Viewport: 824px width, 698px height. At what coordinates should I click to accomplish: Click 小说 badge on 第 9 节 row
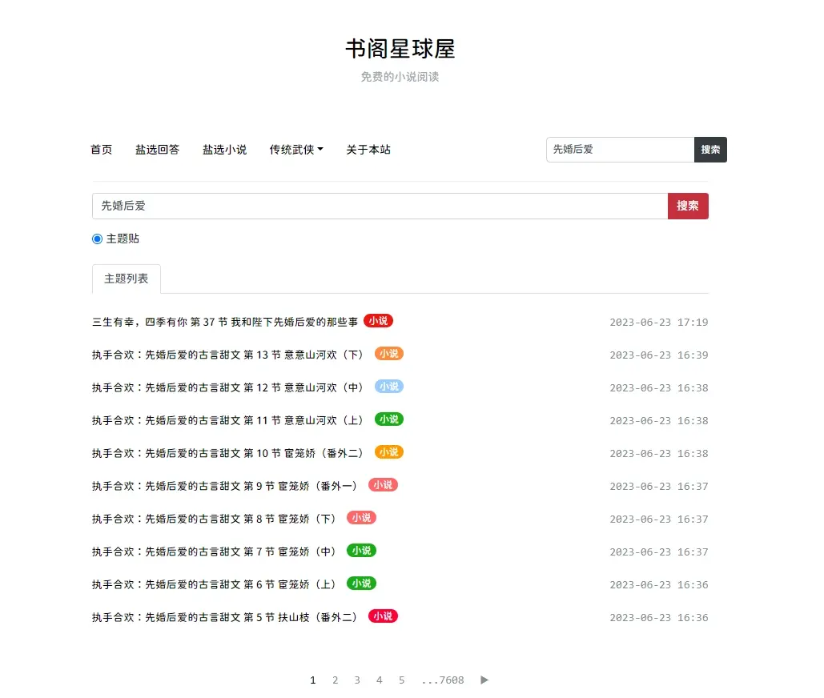pos(383,485)
